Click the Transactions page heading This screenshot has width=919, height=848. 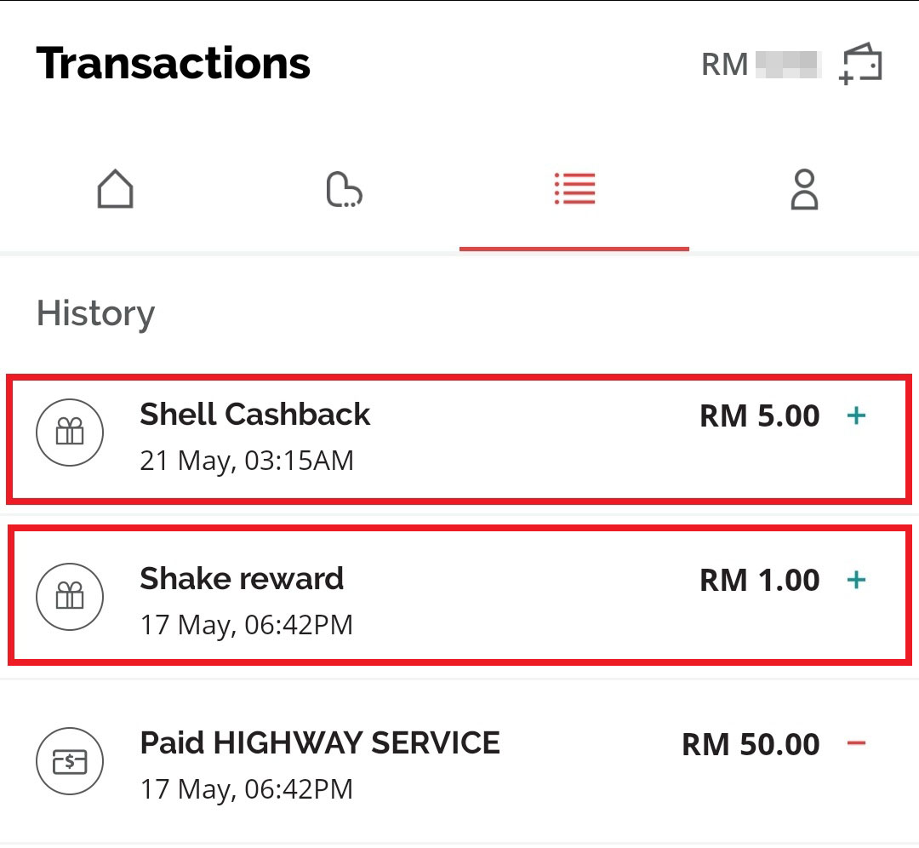(174, 64)
